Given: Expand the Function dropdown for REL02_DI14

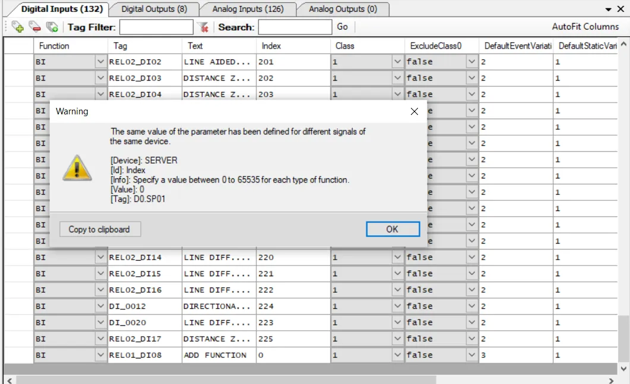Looking at the screenshot, I should click(100, 257).
